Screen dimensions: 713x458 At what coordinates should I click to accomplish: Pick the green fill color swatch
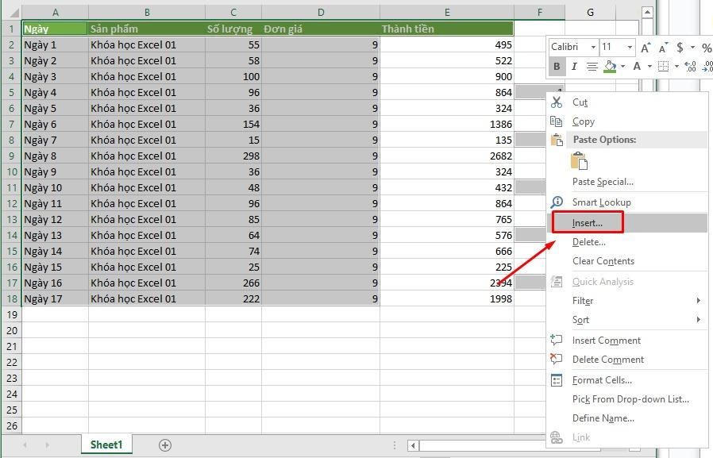point(610,71)
